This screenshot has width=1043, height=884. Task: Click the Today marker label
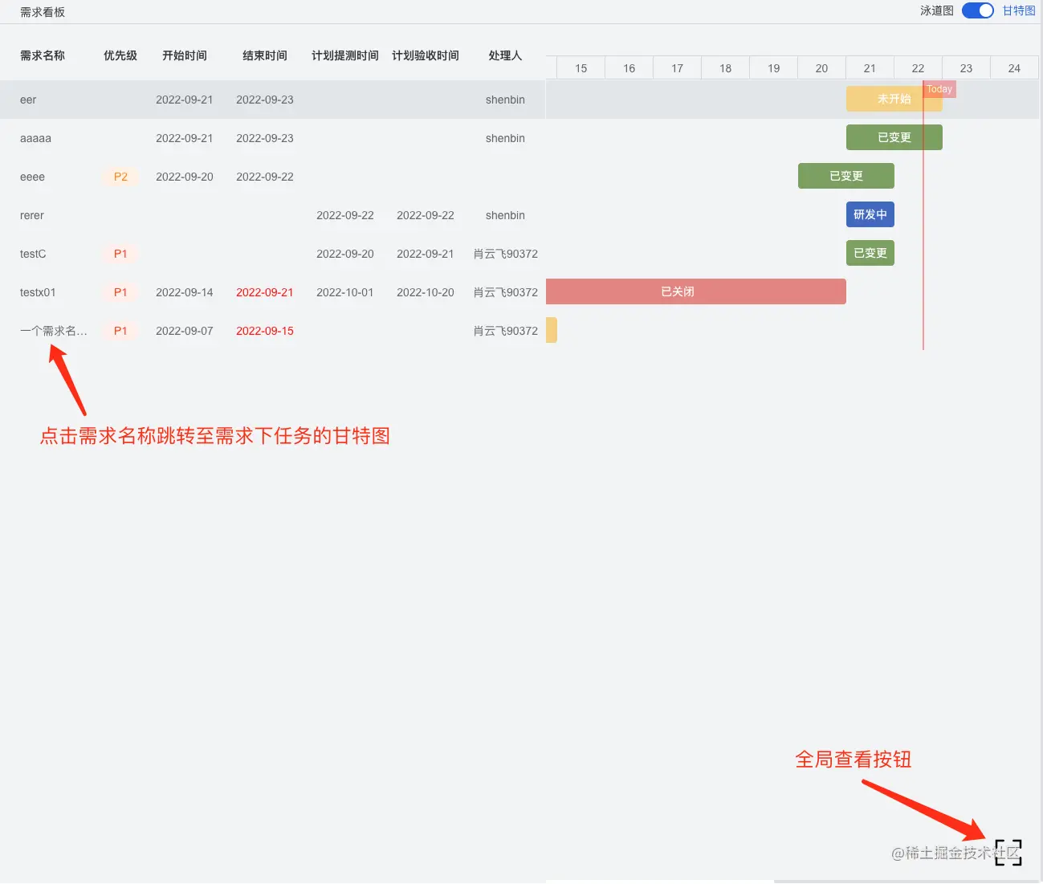[x=939, y=89]
